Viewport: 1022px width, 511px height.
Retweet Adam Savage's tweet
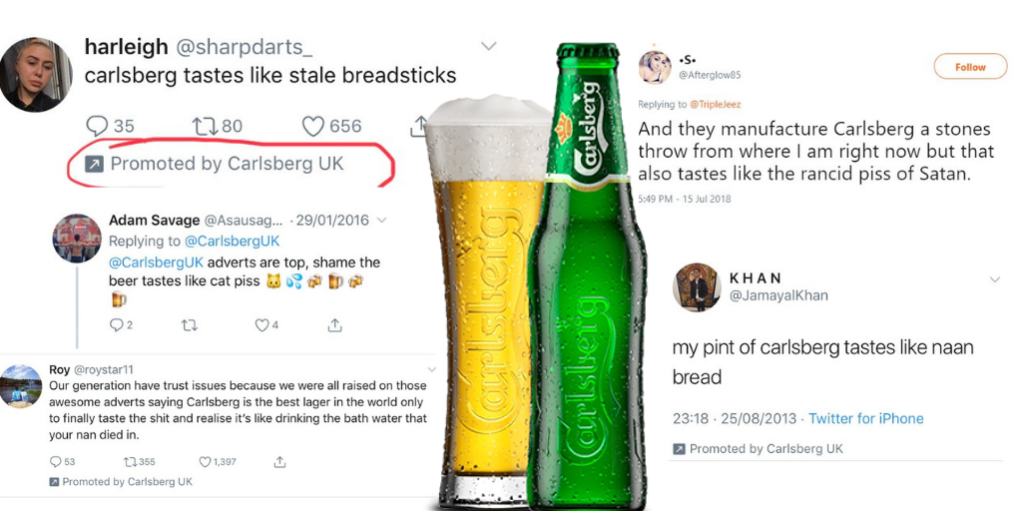pos(188,324)
